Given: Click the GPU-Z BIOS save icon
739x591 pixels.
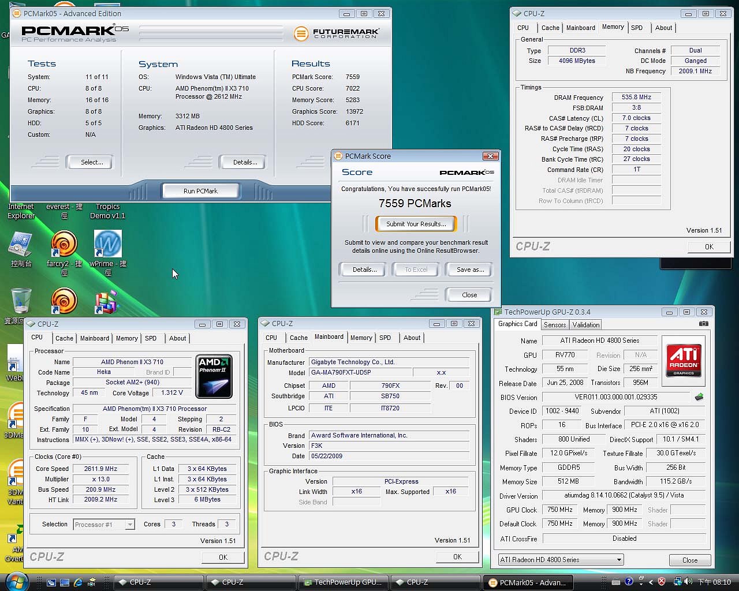Looking at the screenshot, I should coord(699,397).
